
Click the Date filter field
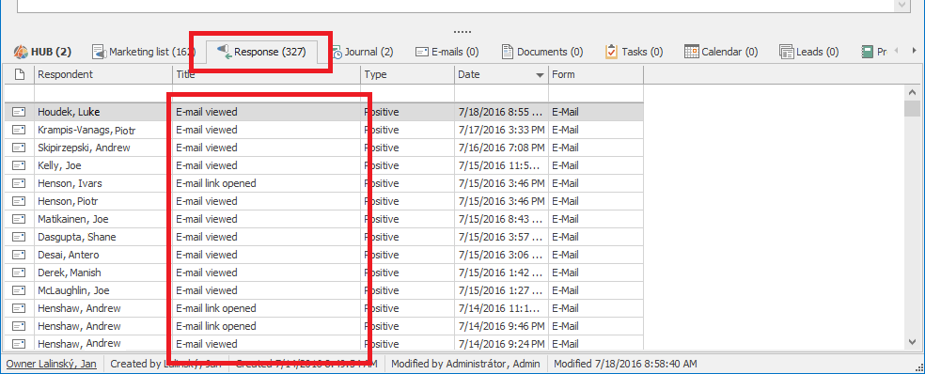(501, 93)
